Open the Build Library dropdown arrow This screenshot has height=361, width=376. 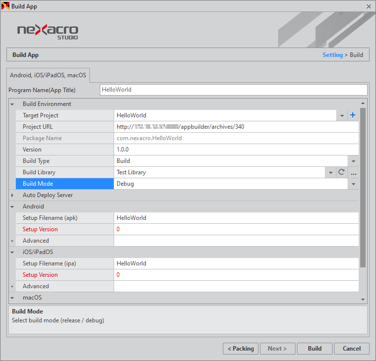(x=331, y=173)
